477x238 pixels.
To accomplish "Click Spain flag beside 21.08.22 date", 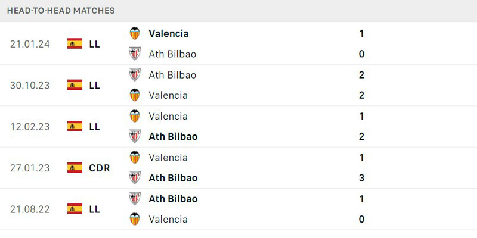I will pyautogui.click(x=75, y=209).
